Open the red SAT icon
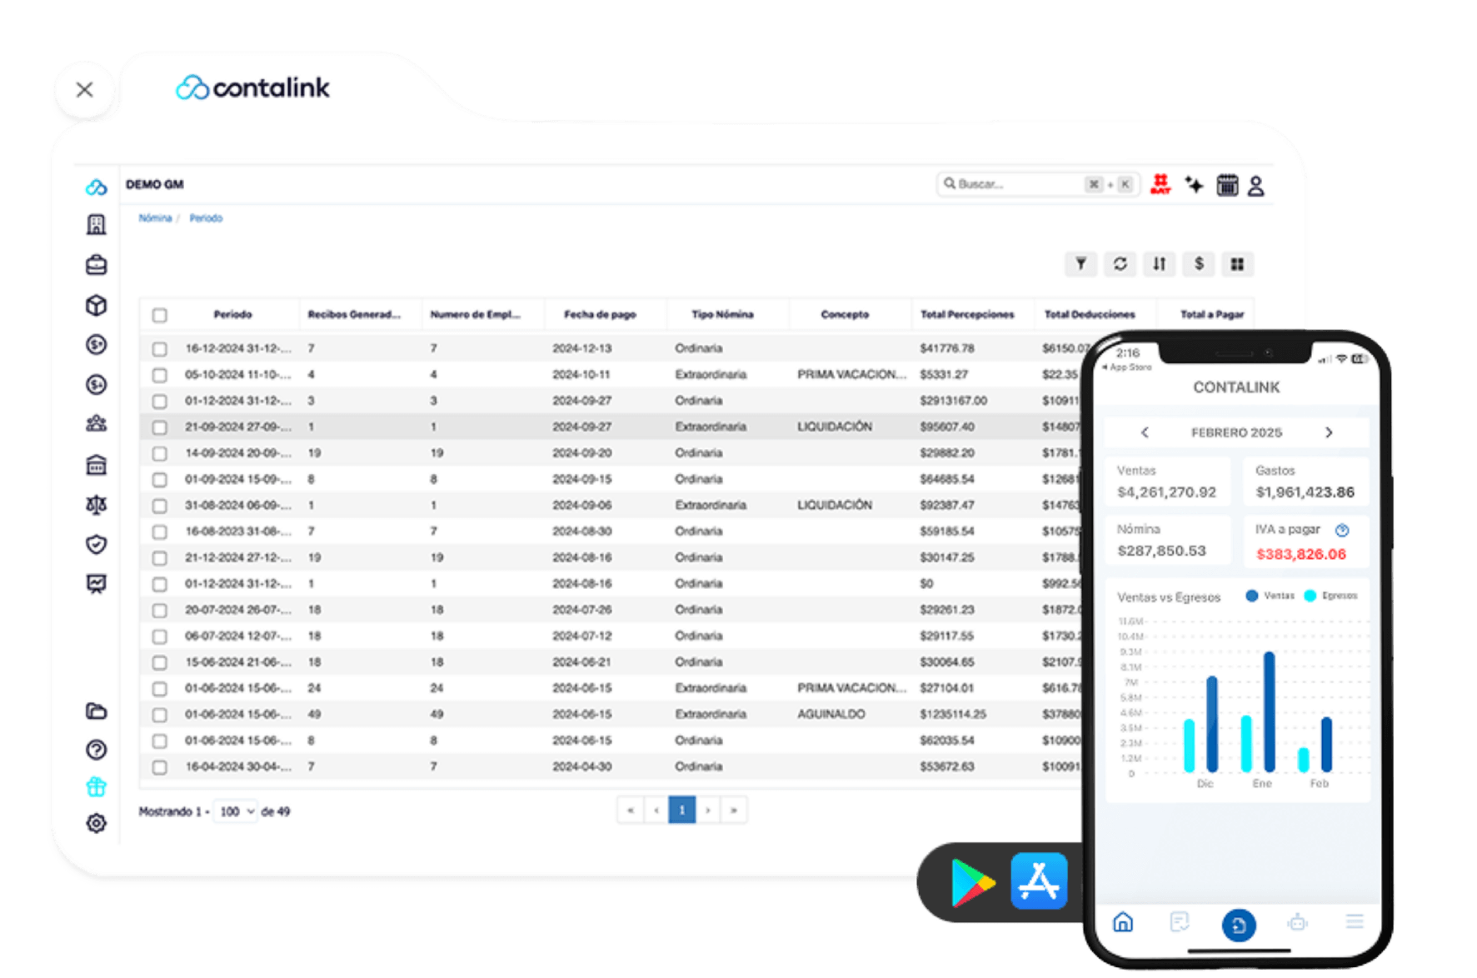1477x978 pixels. point(1160,184)
